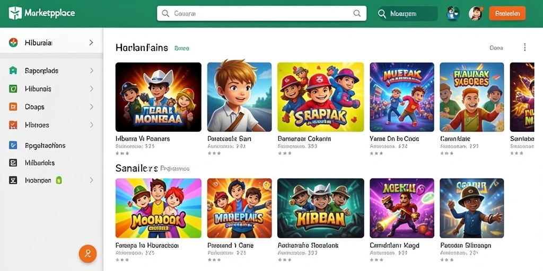543x271 pixels.
Task: Open the blue character avatar in the header
Action: point(453,13)
